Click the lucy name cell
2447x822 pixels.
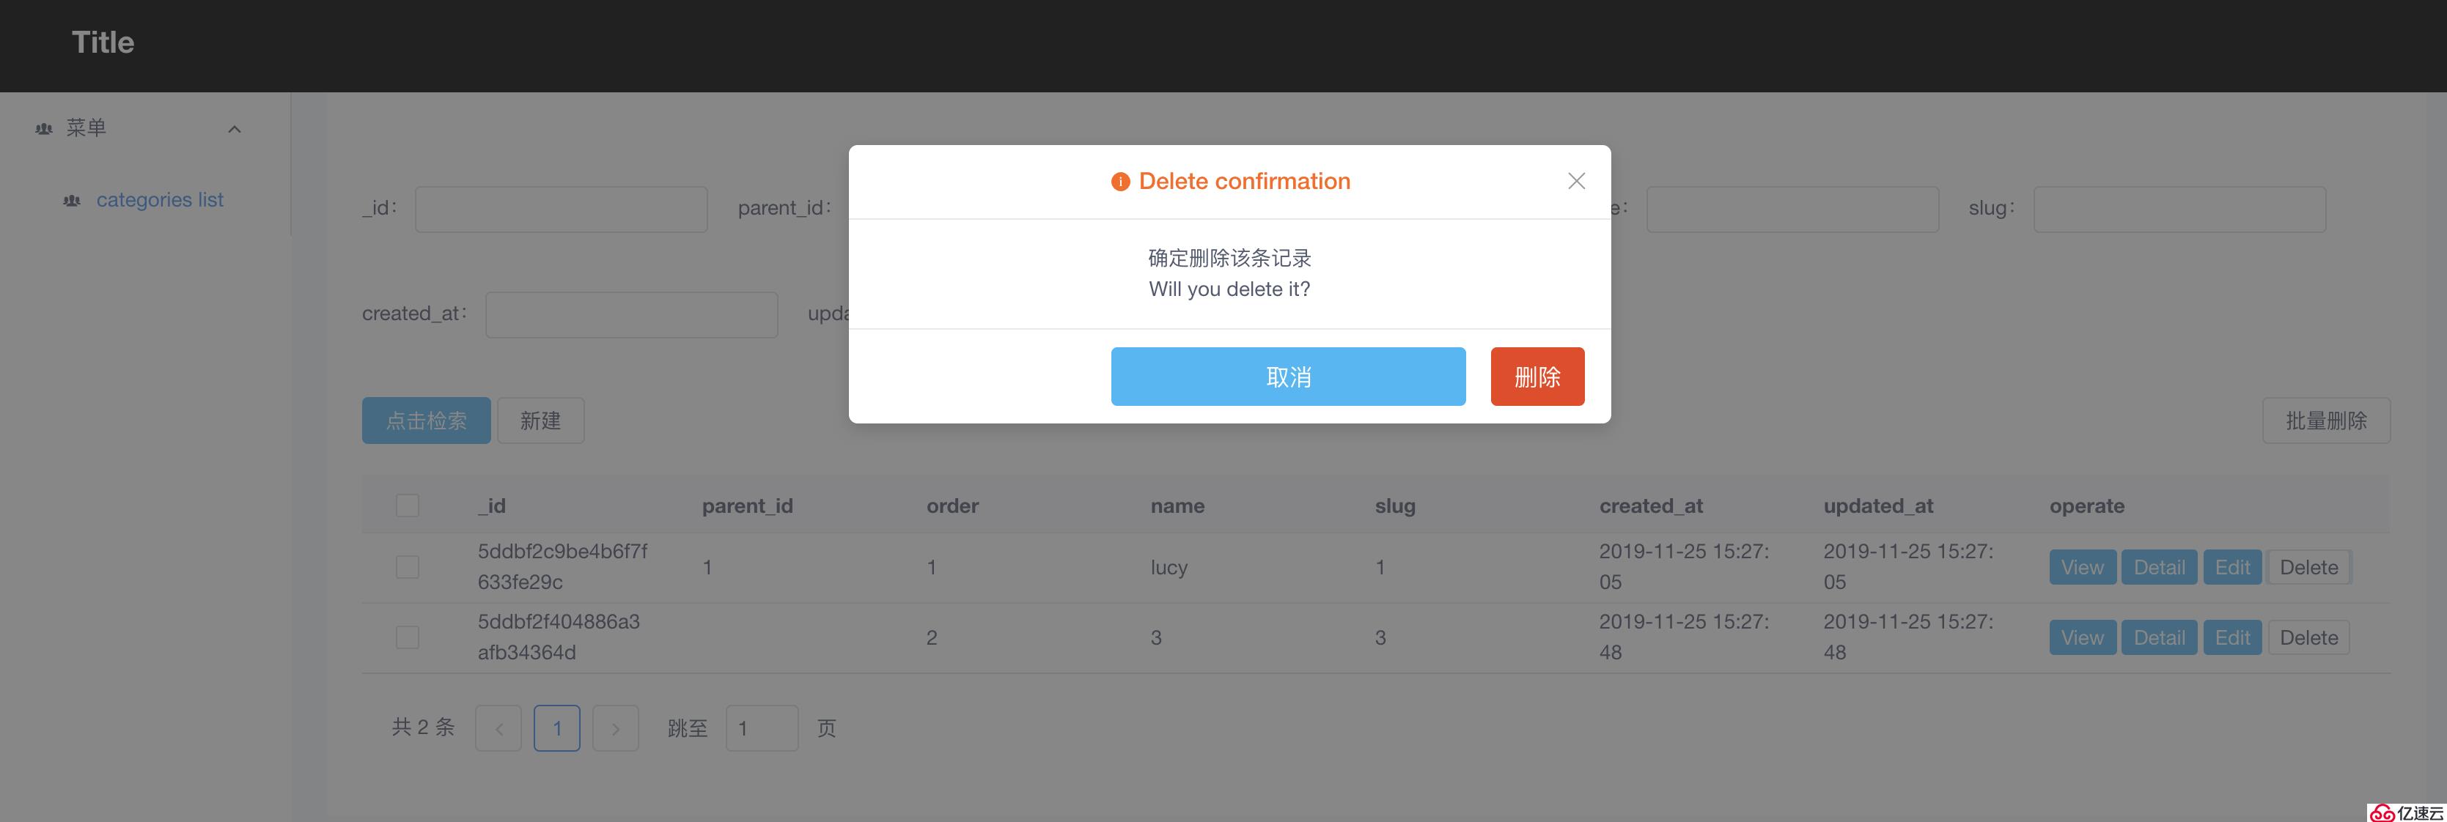1169,568
